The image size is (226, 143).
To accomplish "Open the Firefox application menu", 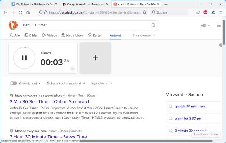I will 221,12.
